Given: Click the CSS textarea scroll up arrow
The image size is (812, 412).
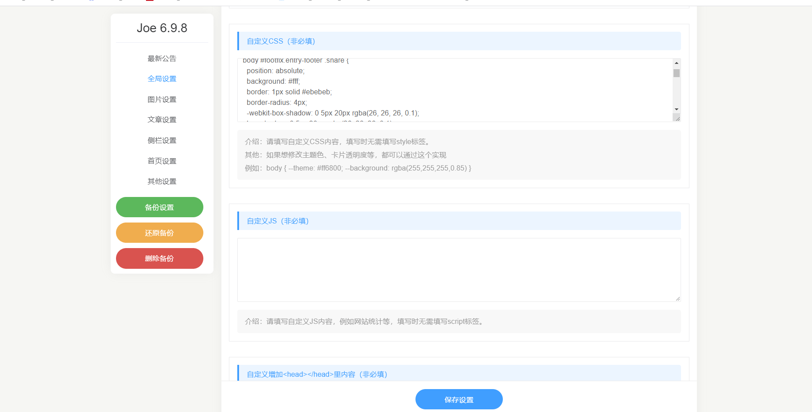Looking at the screenshot, I should [677, 63].
